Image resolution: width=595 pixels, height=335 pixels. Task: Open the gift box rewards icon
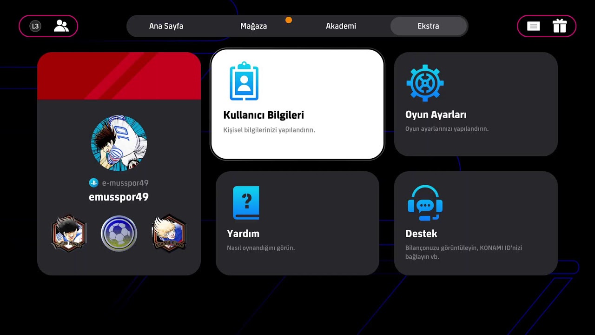tap(560, 26)
